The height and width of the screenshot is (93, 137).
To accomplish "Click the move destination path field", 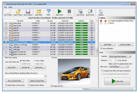I will 25,76.
